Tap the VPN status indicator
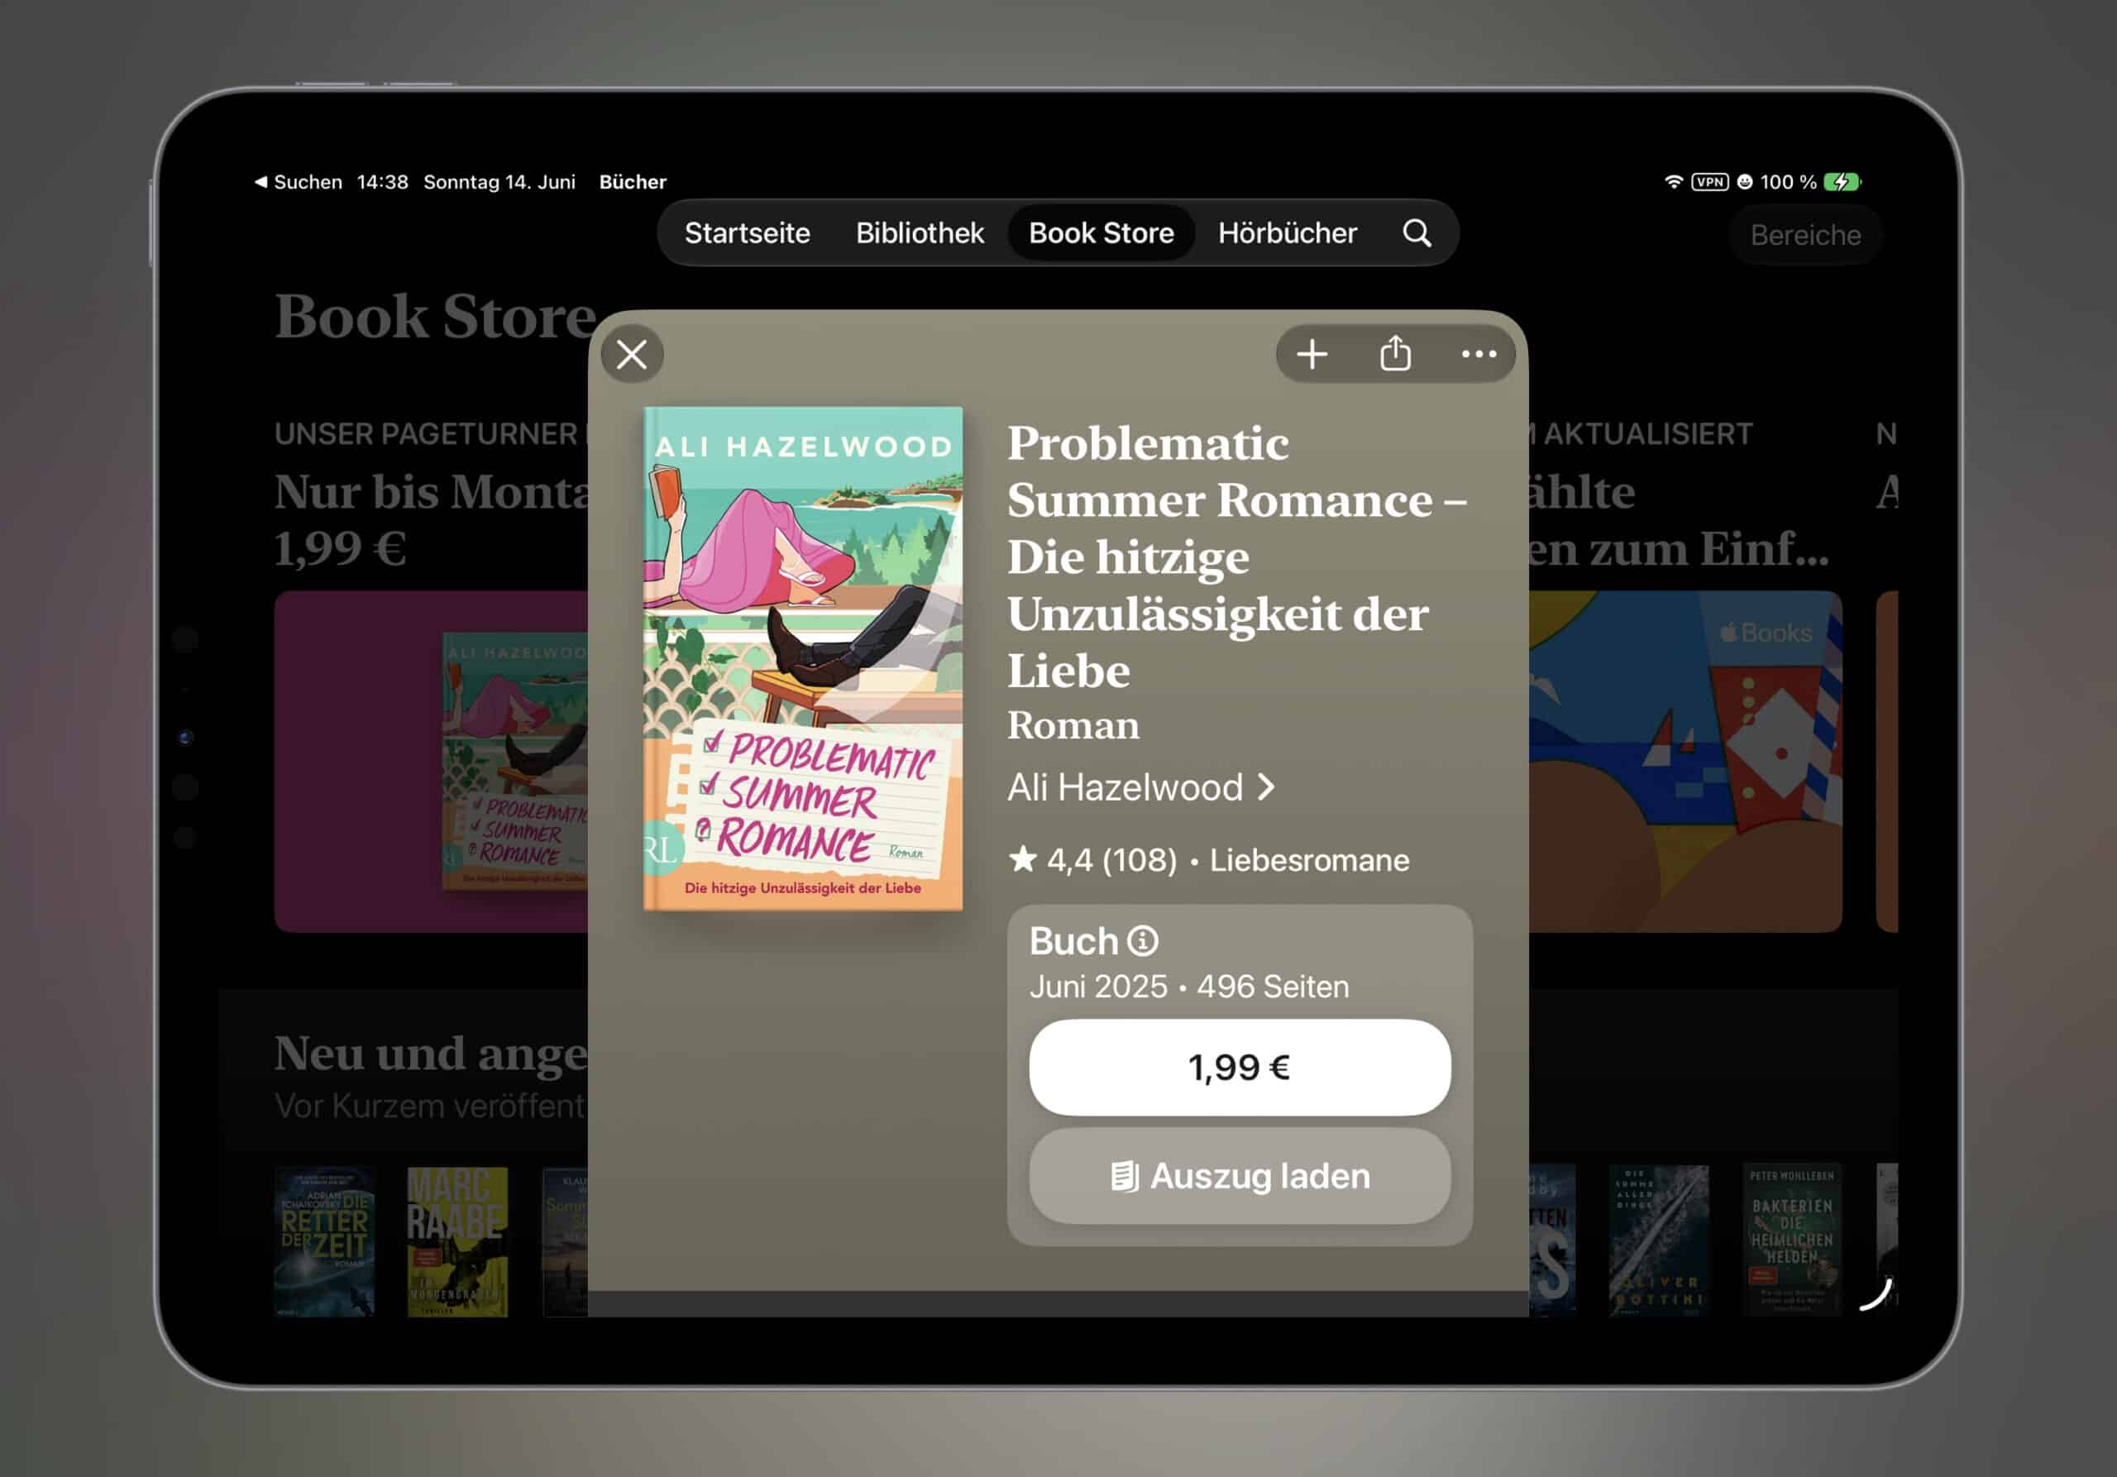The width and height of the screenshot is (2117, 1477). coord(1709,182)
